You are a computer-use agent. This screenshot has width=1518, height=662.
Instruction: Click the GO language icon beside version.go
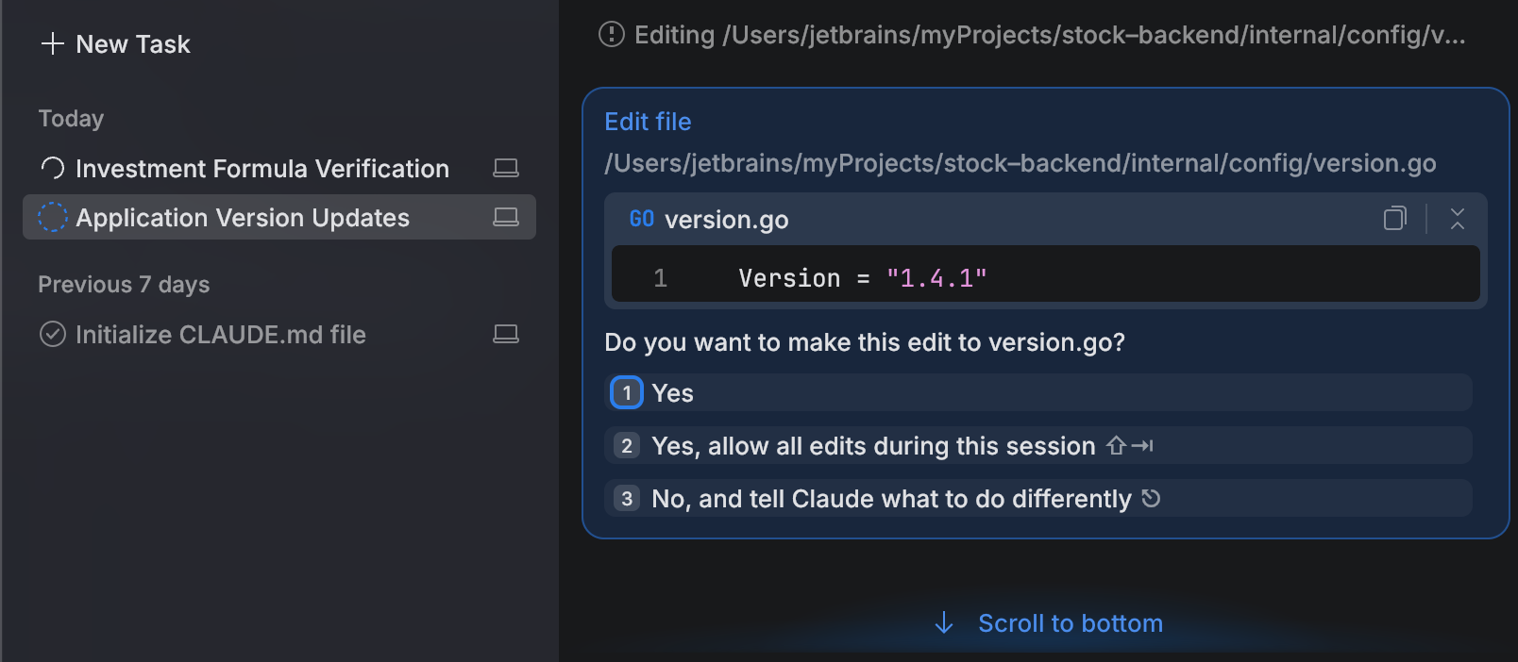point(640,219)
